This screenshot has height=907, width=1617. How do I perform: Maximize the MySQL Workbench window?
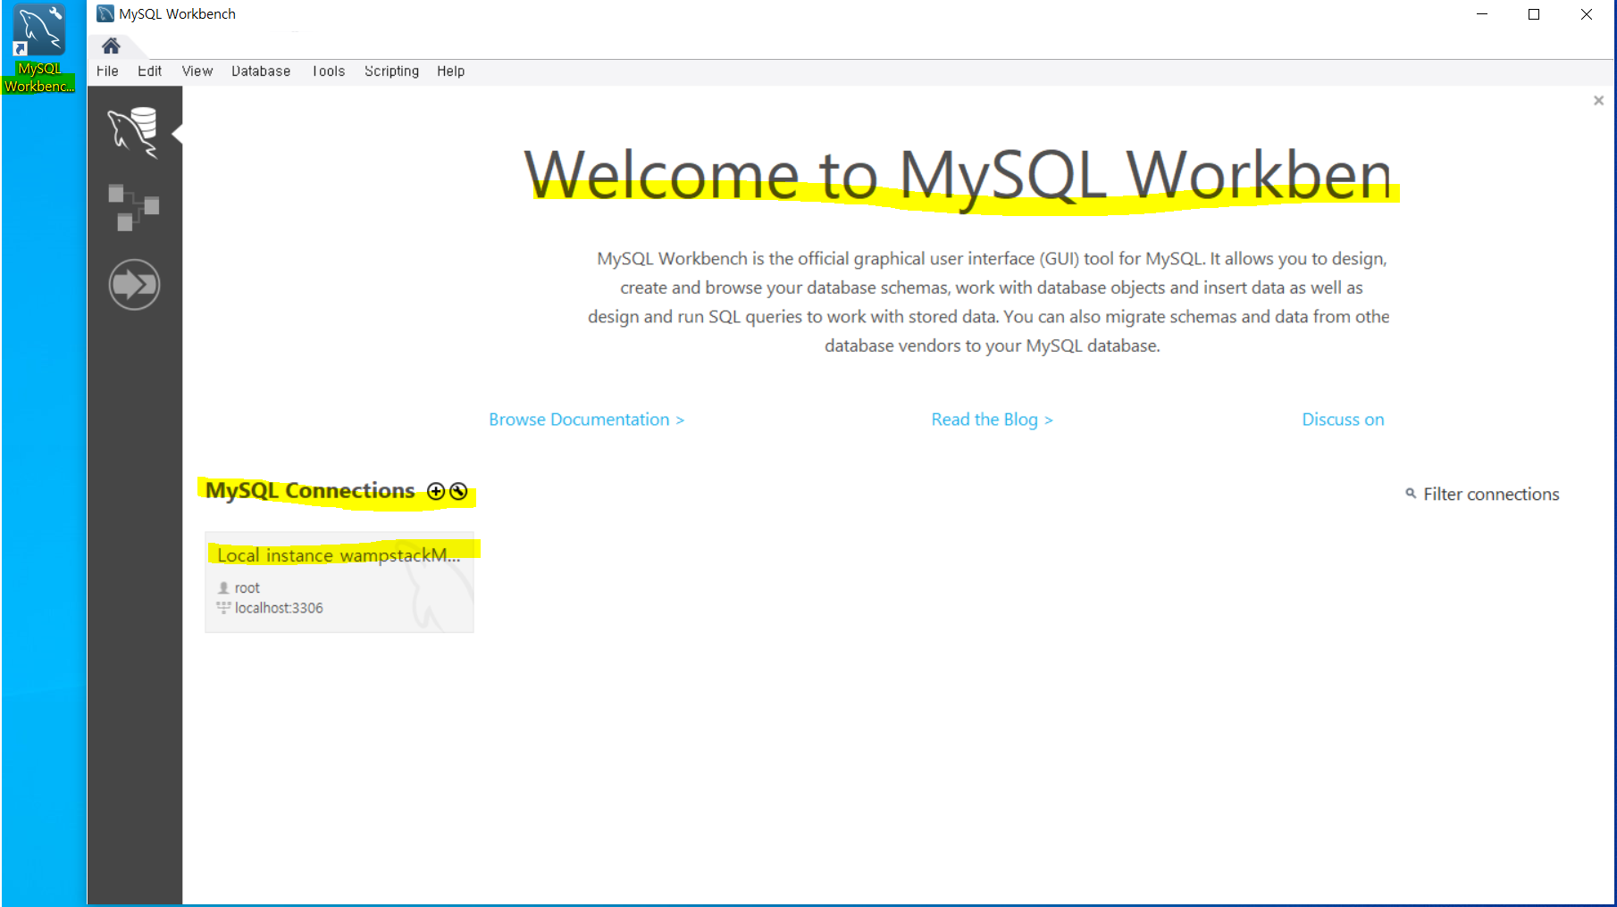[1534, 14]
